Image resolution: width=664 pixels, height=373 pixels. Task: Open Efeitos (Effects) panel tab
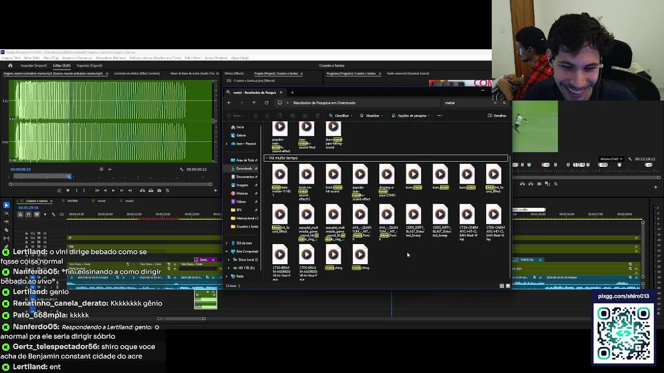tap(234, 74)
